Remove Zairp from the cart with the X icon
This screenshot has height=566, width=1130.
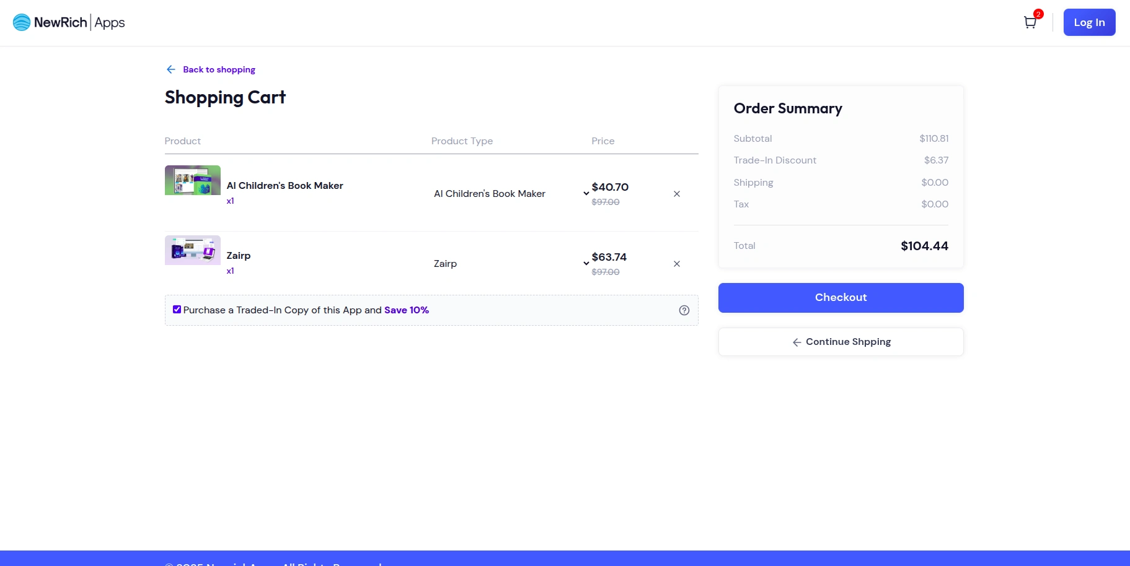[676, 263]
